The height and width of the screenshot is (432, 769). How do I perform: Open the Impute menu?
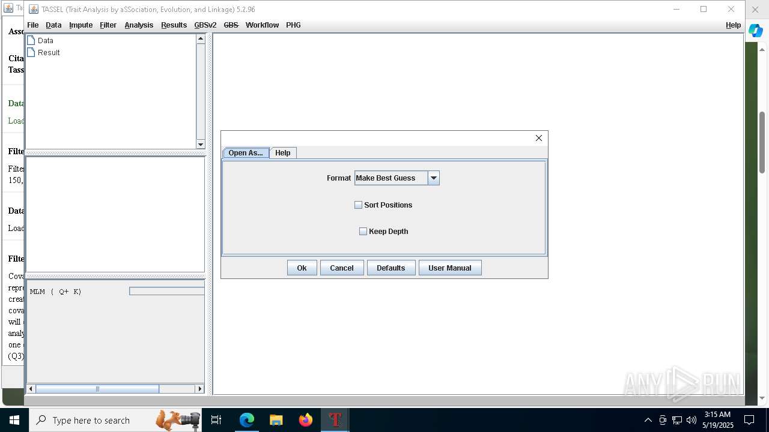pos(81,25)
